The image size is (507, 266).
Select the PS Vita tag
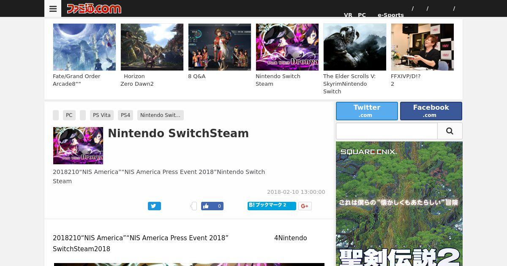click(x=102, y=115)
